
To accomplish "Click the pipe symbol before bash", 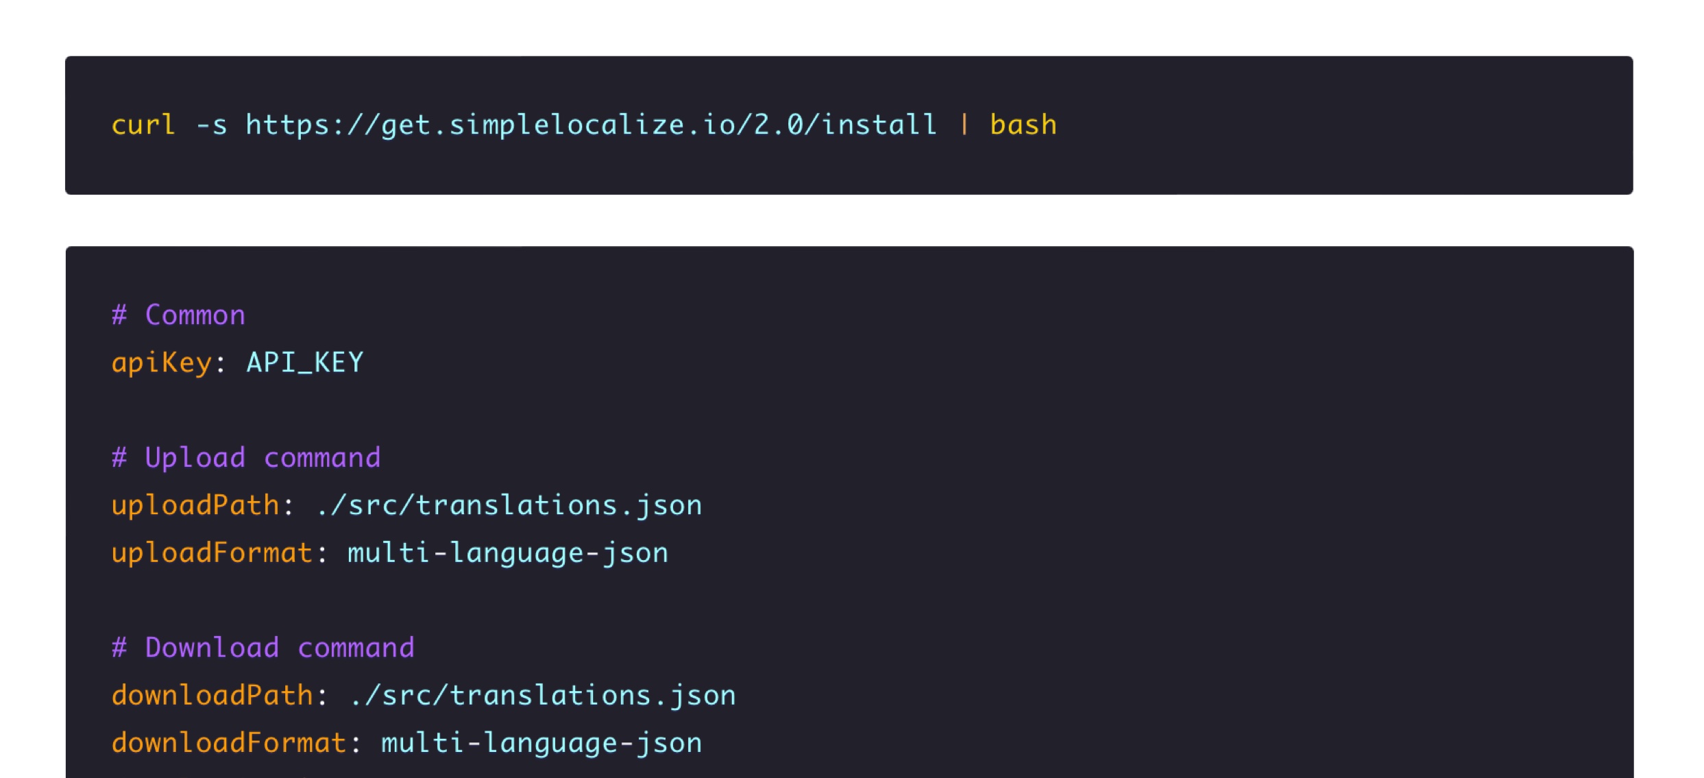I will coord(964,125).
